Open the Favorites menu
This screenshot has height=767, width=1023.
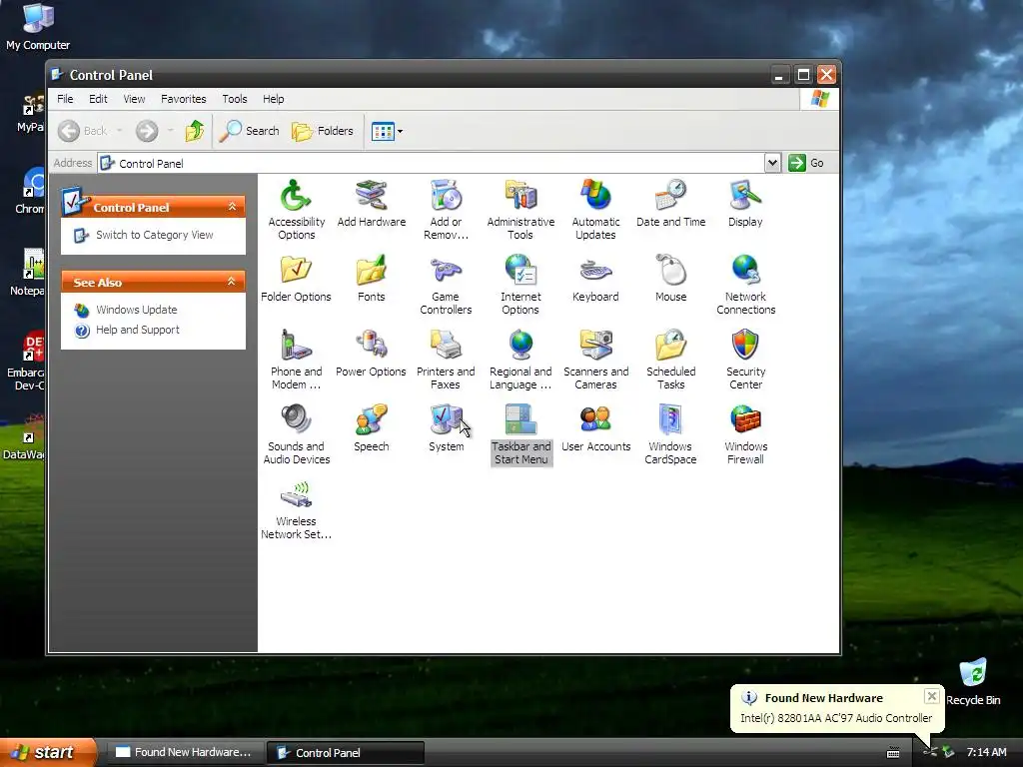(x=184, y=99)
